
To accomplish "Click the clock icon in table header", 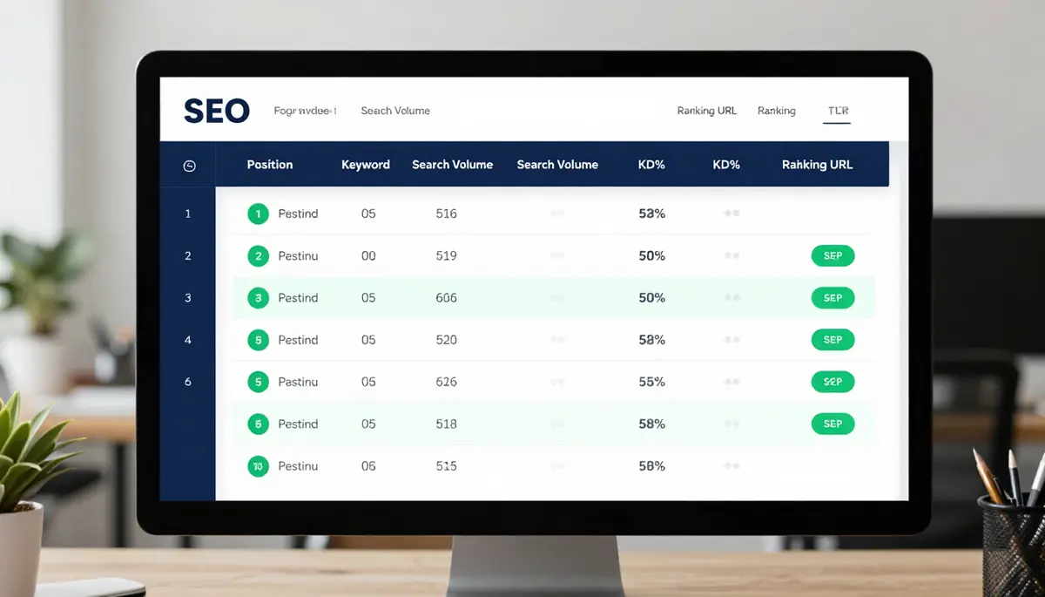I will point(190,166).
